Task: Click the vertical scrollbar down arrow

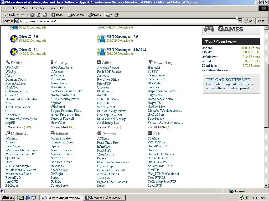Action: 266,186
